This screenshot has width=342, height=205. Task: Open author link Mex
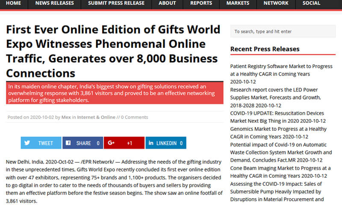click(66, 117)
